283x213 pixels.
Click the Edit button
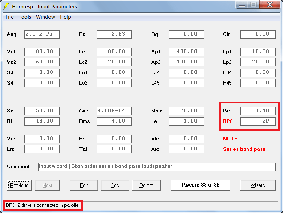click(x=84, y=185)
